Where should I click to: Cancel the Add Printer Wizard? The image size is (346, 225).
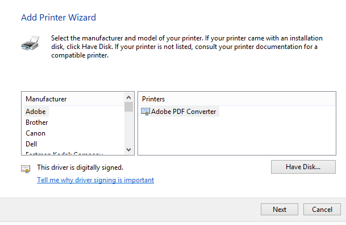[x=322, y=209]
